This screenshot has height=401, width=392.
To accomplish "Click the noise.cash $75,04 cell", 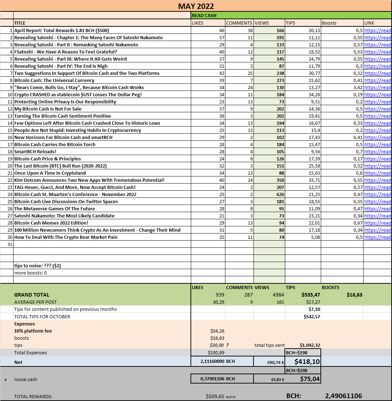I will click(x=303, y=379).
